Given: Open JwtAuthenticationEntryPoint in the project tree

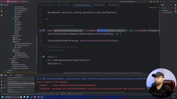Looking at the screenshot, I should coord(24,43).
